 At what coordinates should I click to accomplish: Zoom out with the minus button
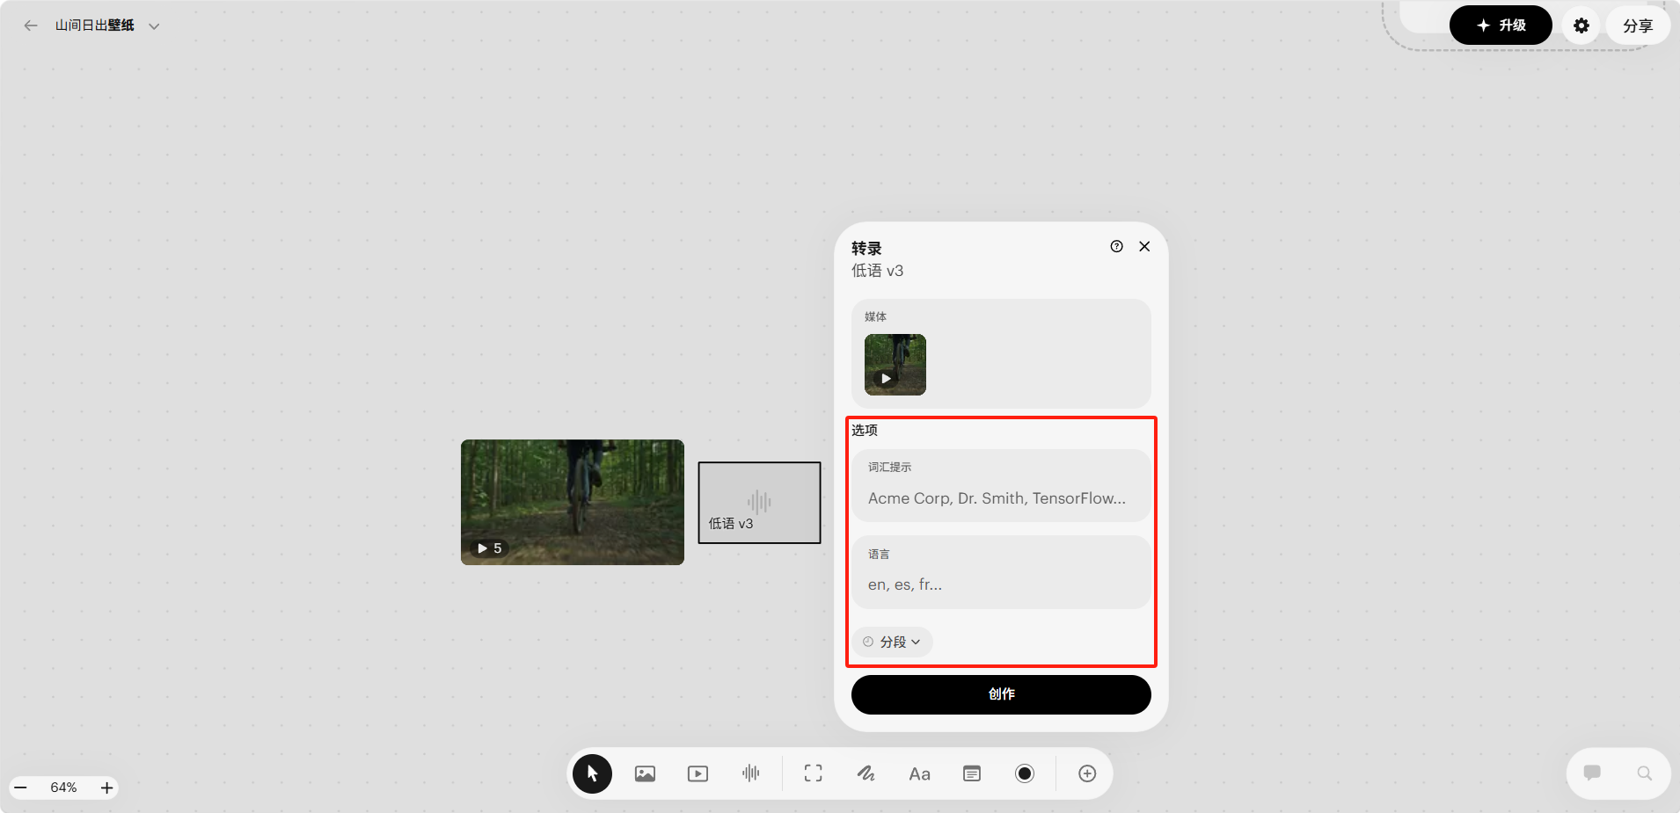pyautogui.click(x=21, y=788)
